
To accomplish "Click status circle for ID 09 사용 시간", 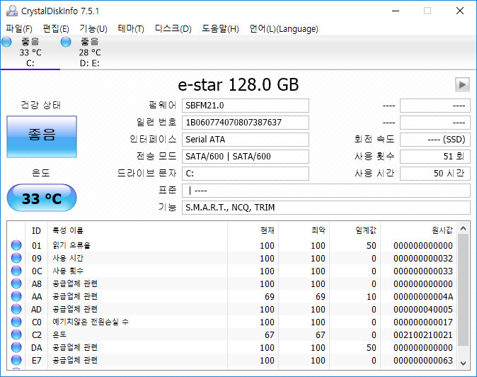I will coord(16,258).
